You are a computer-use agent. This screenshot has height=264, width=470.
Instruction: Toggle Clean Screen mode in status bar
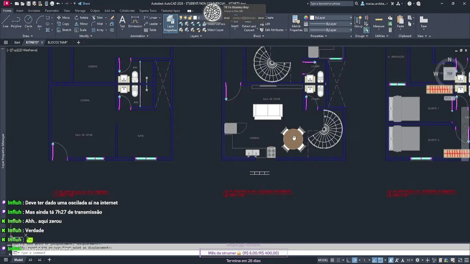[460, 260]
